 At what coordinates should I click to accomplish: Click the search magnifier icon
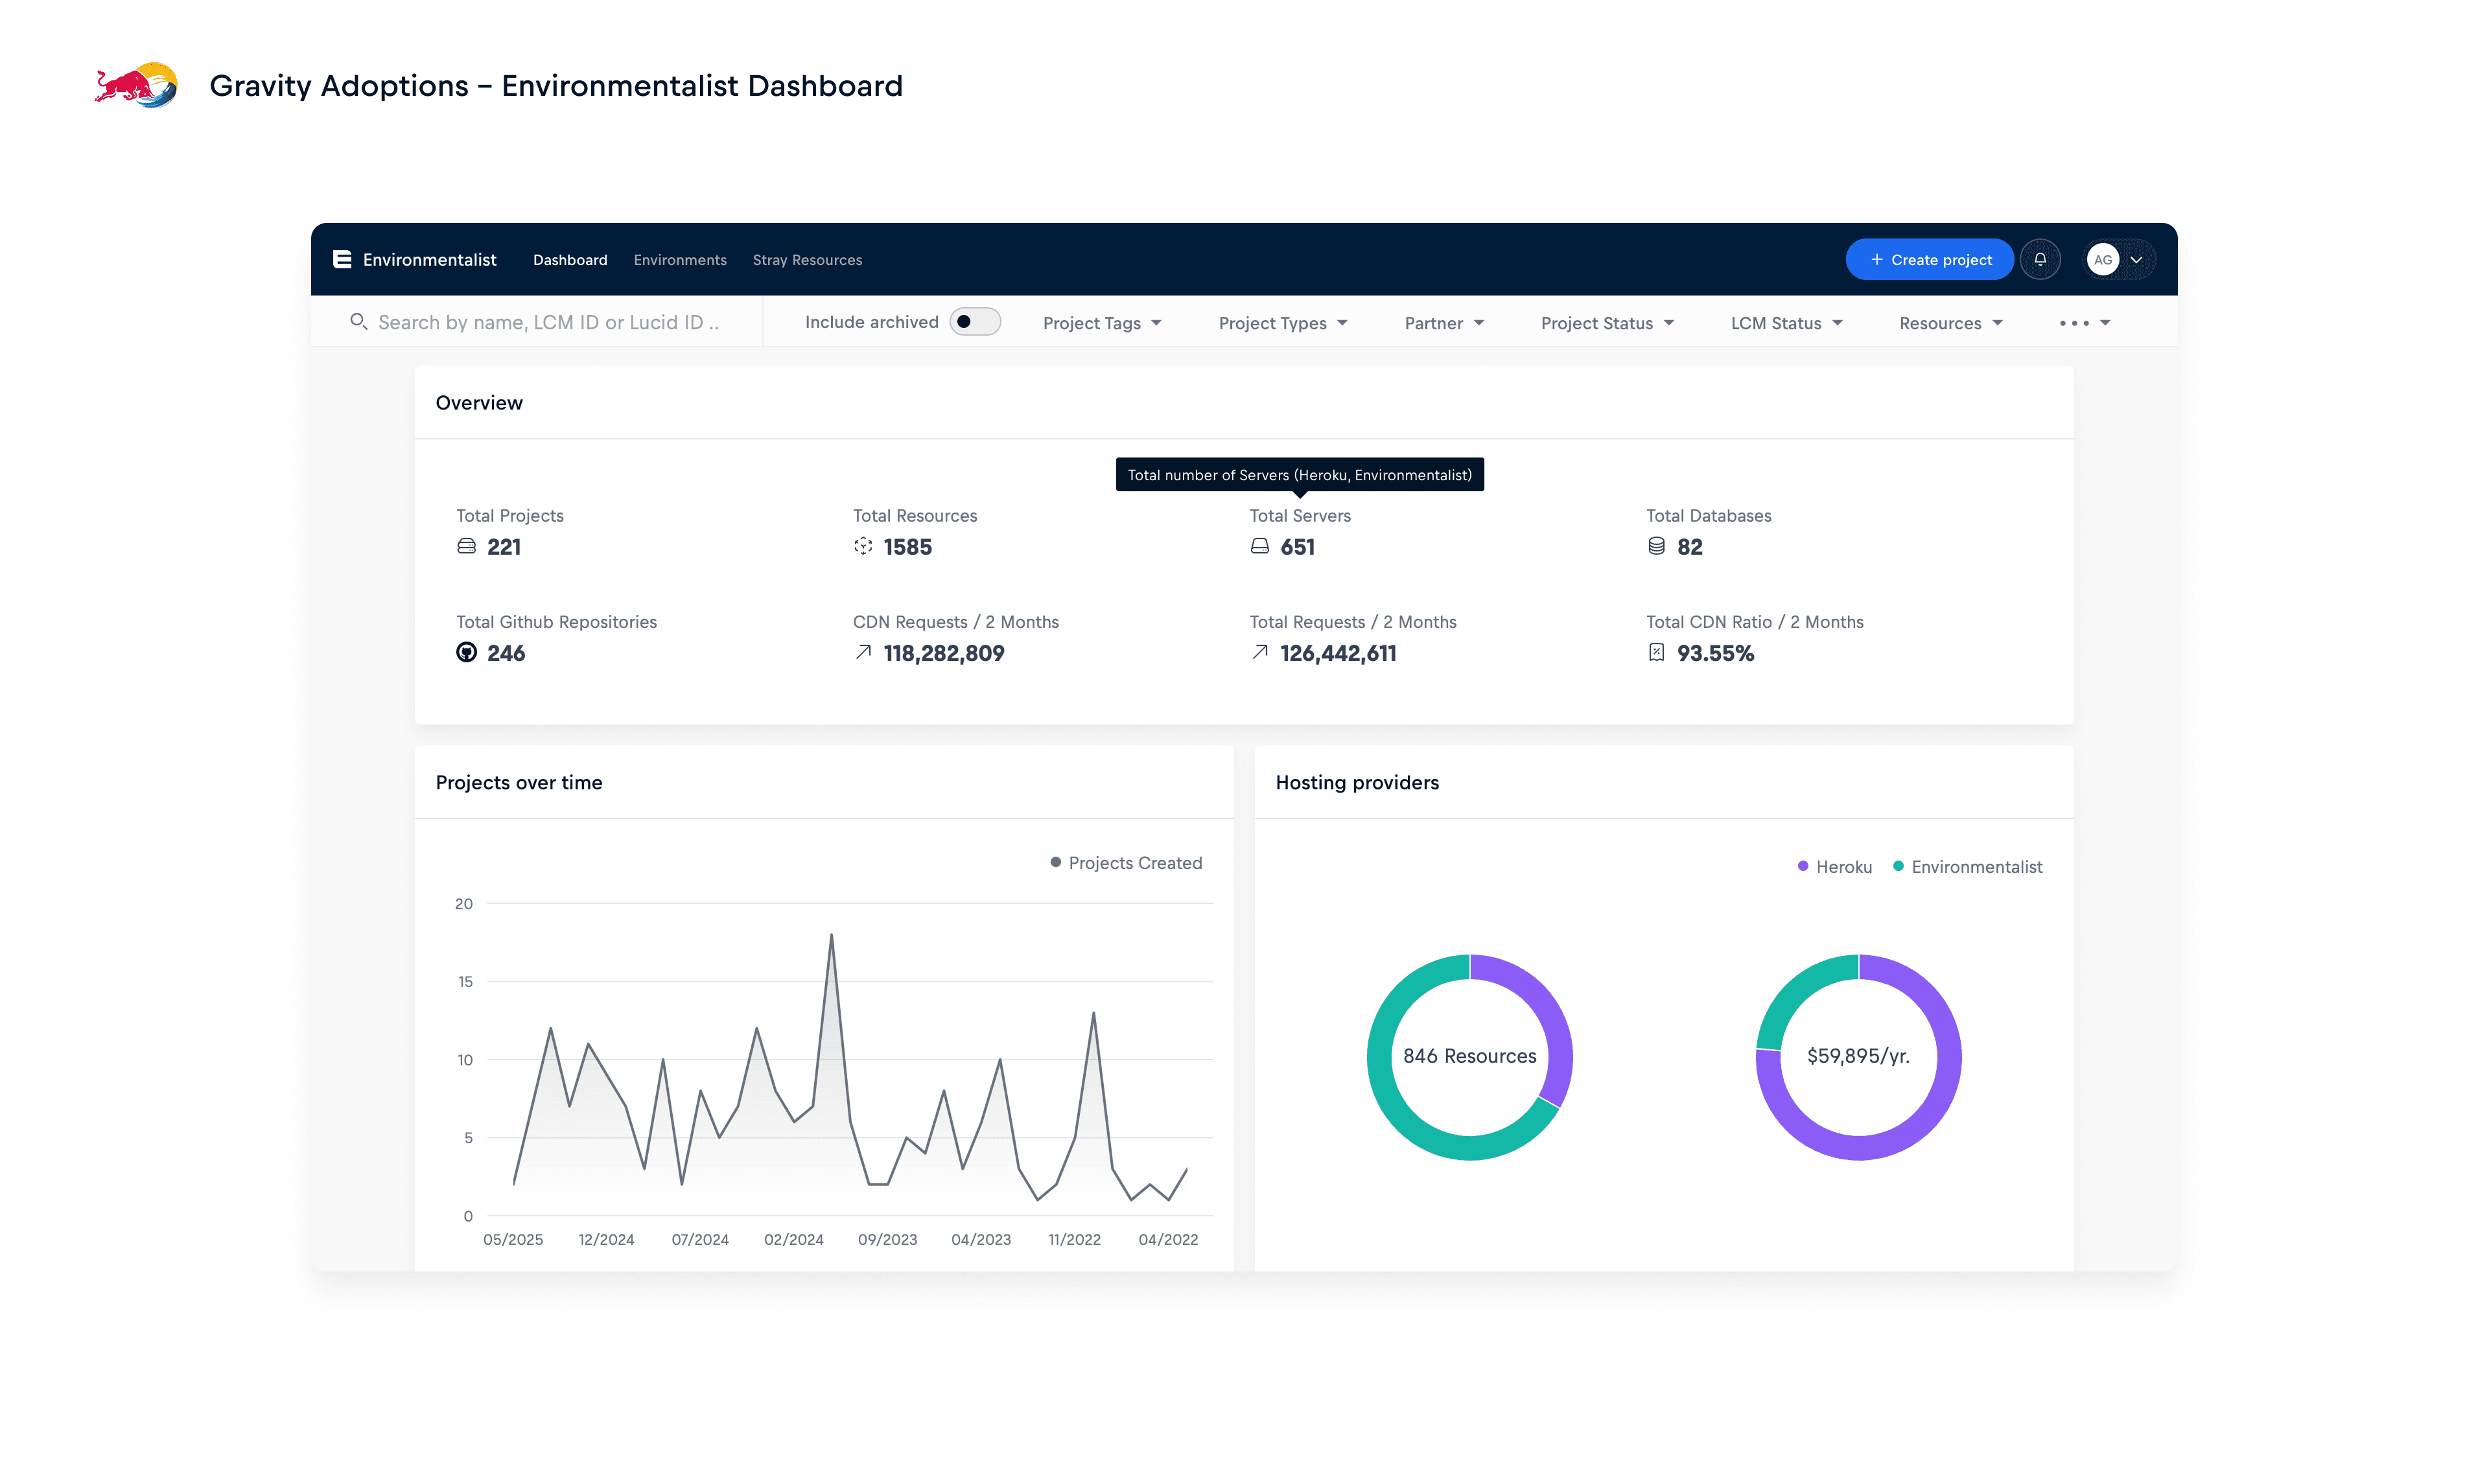(x=358, y=321)
